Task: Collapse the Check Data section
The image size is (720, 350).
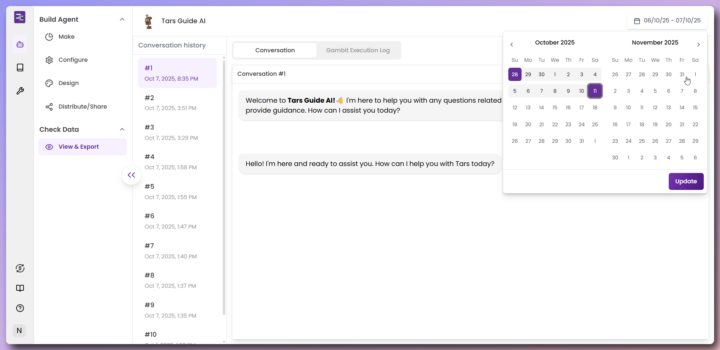Action: pyautogui.click(x=122, y=130)
